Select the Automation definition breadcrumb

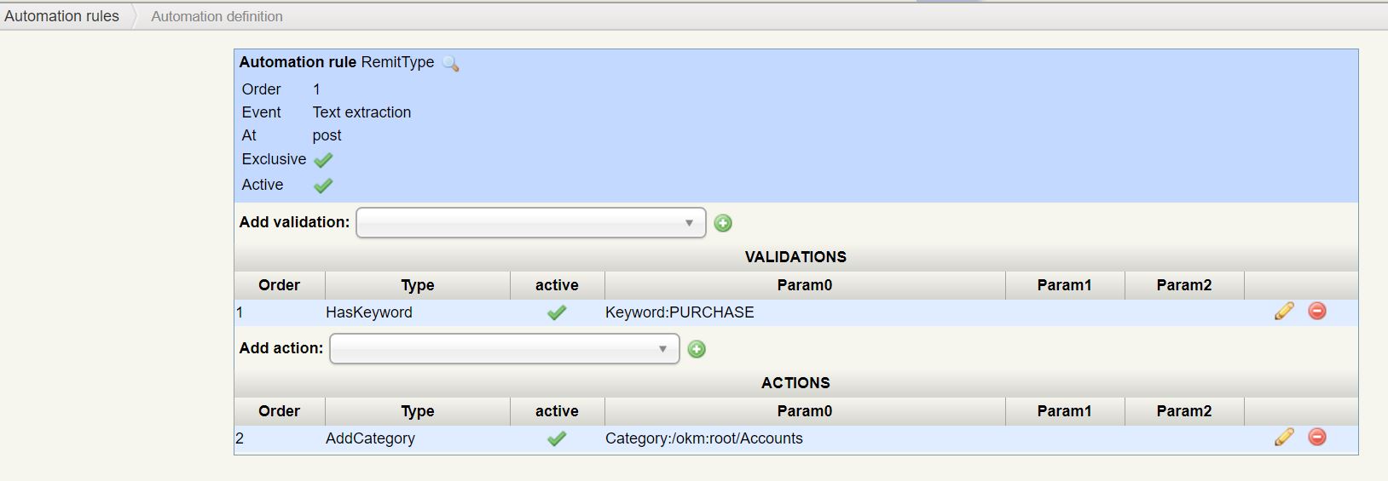click(x=217, y=16)
